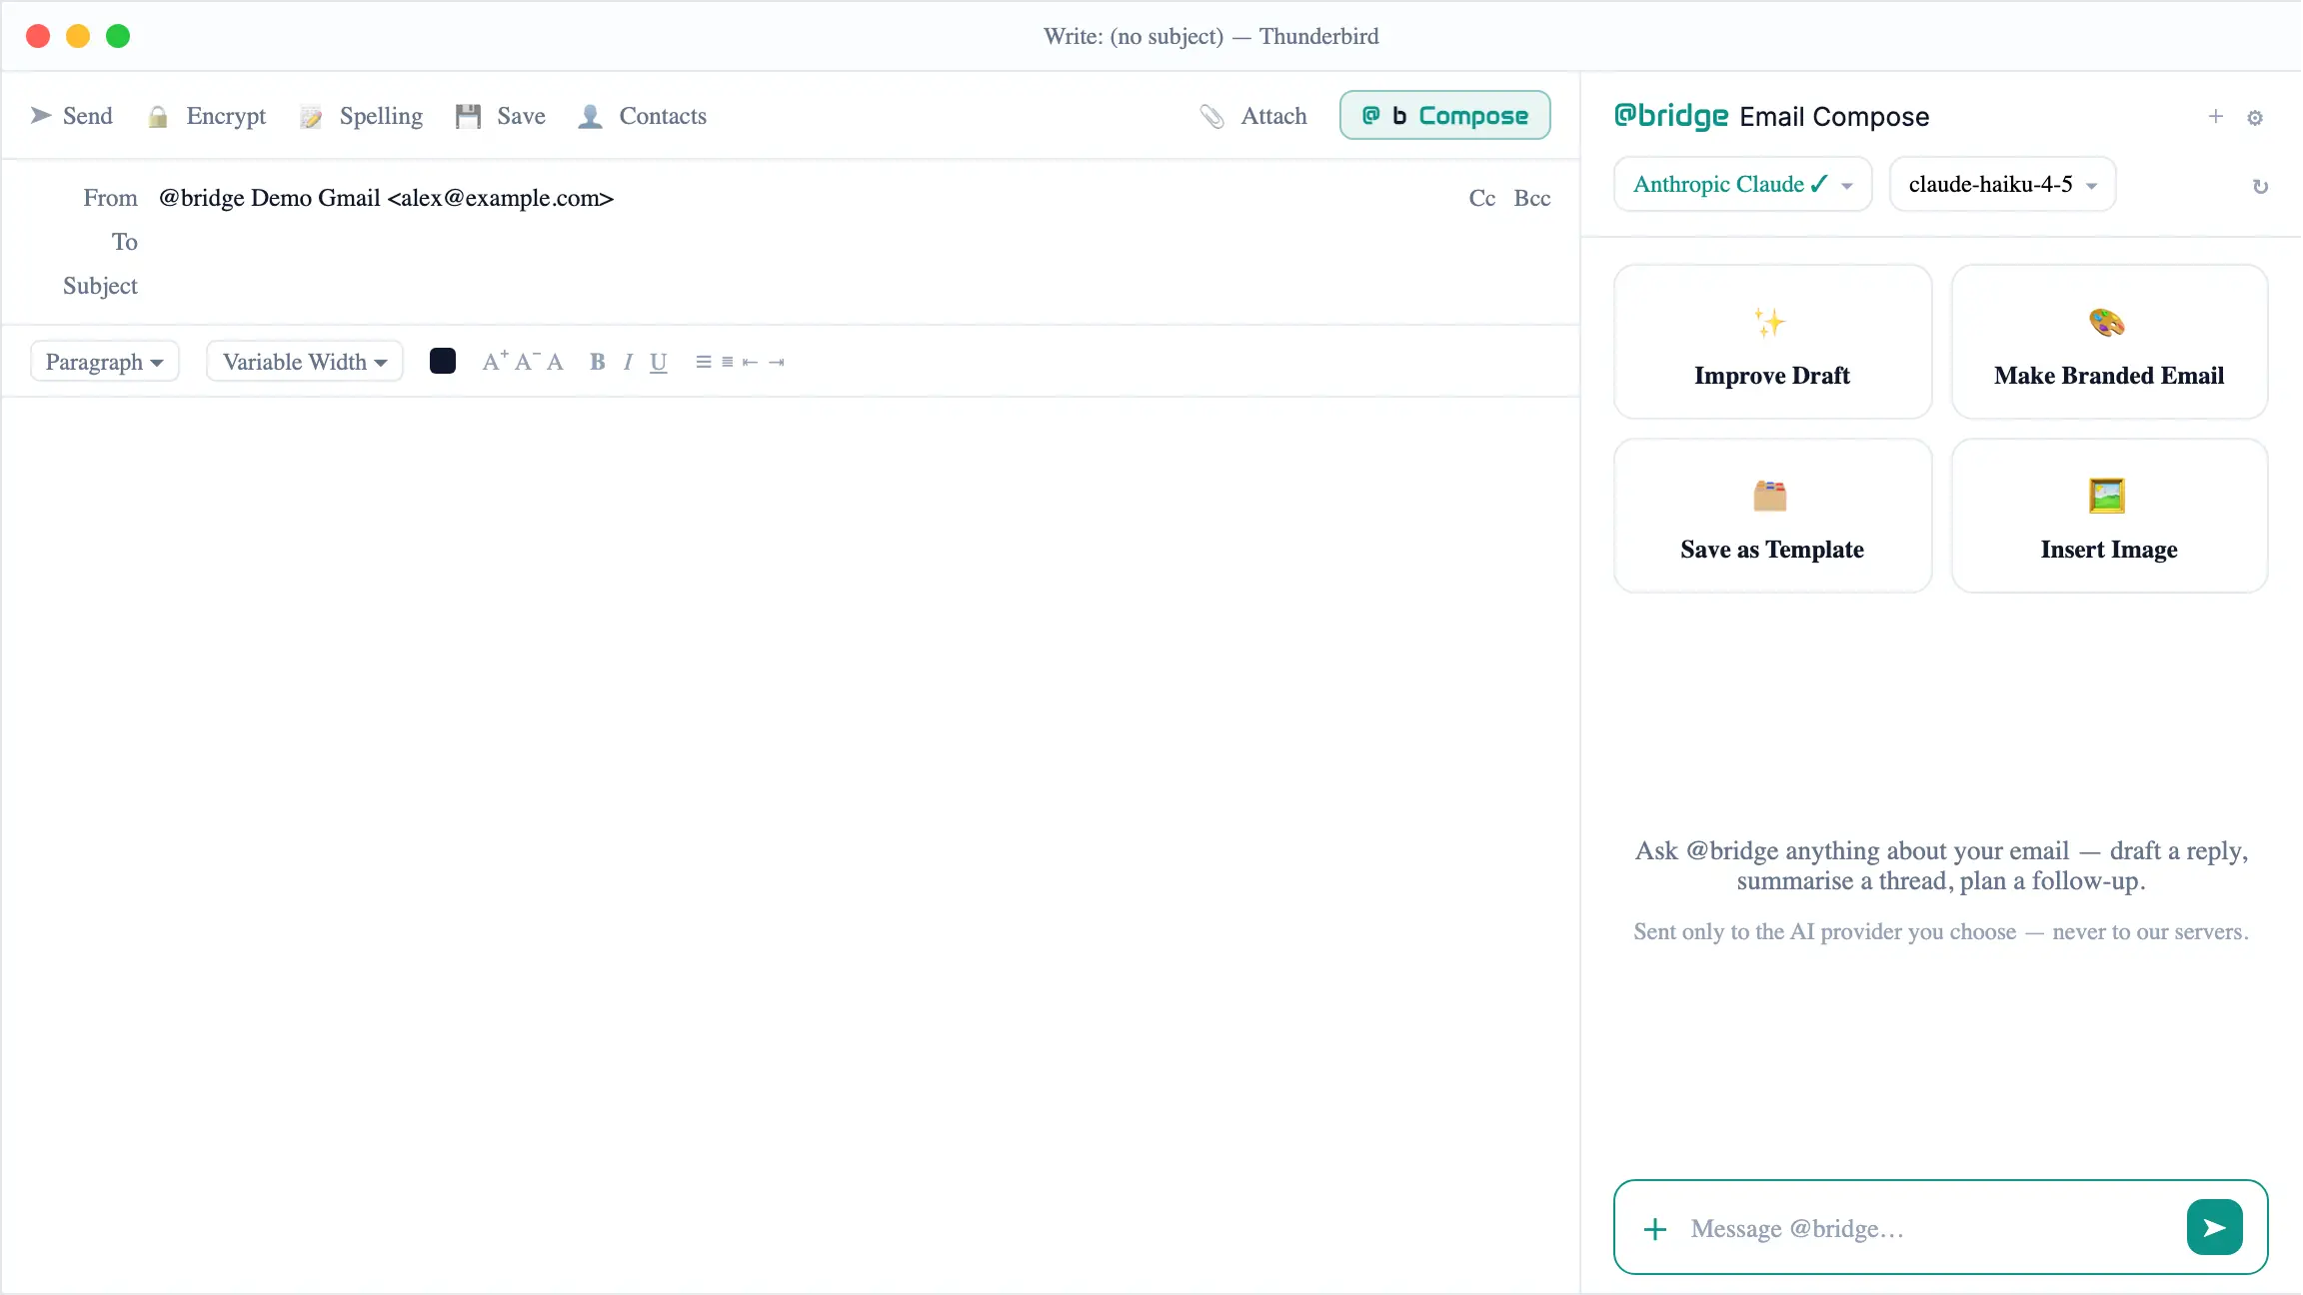The width and height of the screenshot is (2303, 1295).
Task: Click the Send toolbar button
Action: [71, 116]
